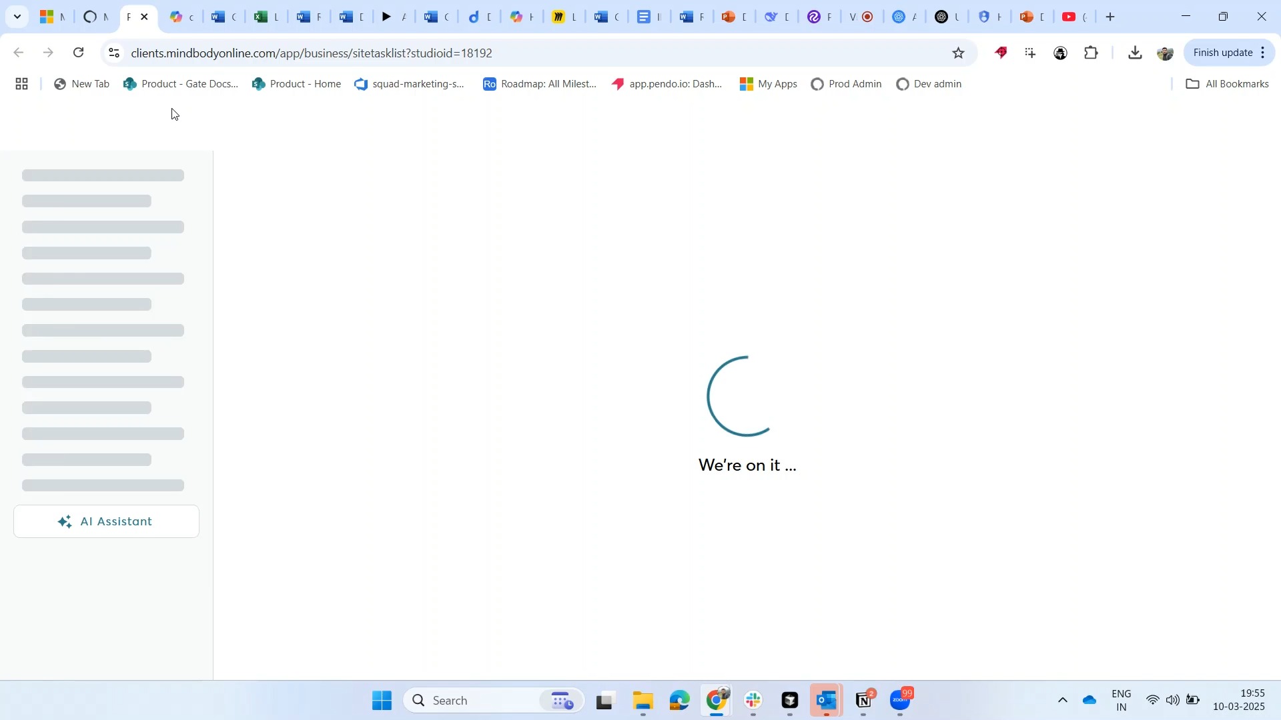Open the Dev admin bookmark

tap(929, 84)
